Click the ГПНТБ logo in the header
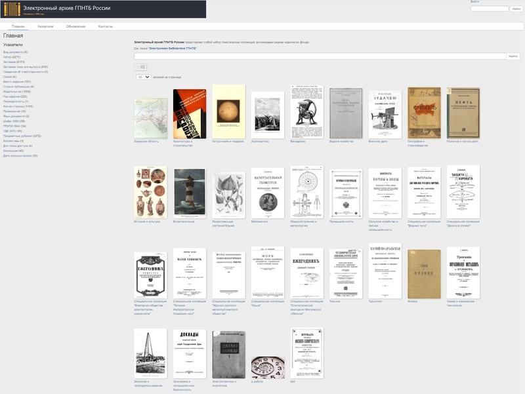The width and height of the screenshot is (525, 394). (12, 9)
